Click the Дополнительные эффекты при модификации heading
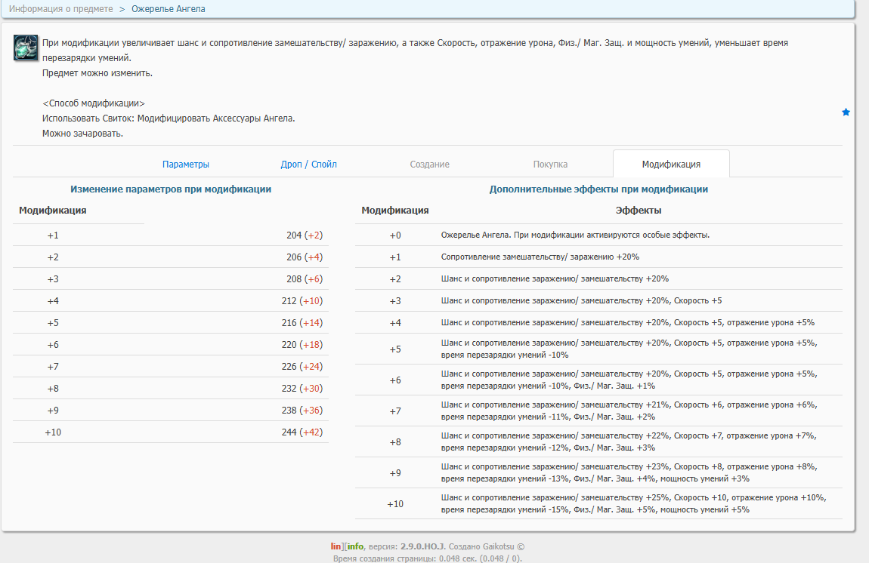 [x=598, y=190]
